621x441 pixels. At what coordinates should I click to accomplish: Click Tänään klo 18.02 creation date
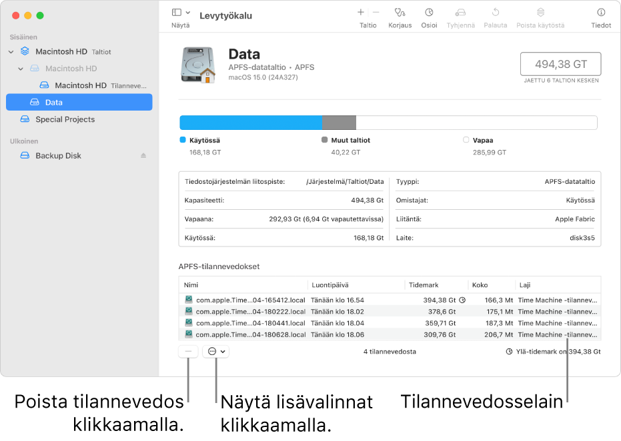338,312
